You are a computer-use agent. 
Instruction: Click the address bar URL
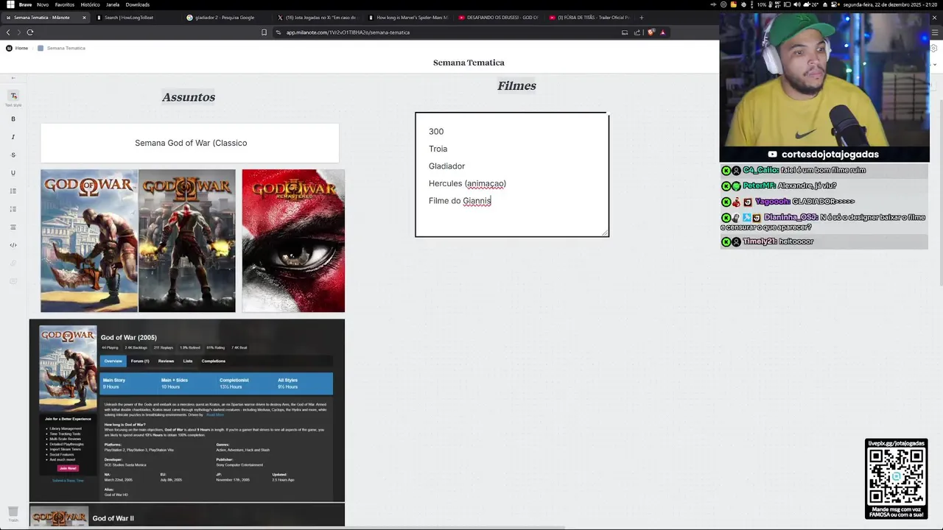point(348,32)
